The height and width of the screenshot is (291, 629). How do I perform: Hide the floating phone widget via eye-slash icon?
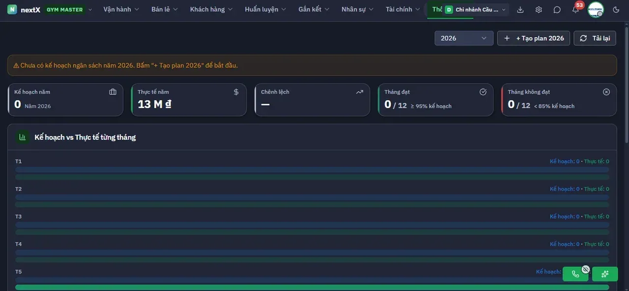(x=585, y=269)
